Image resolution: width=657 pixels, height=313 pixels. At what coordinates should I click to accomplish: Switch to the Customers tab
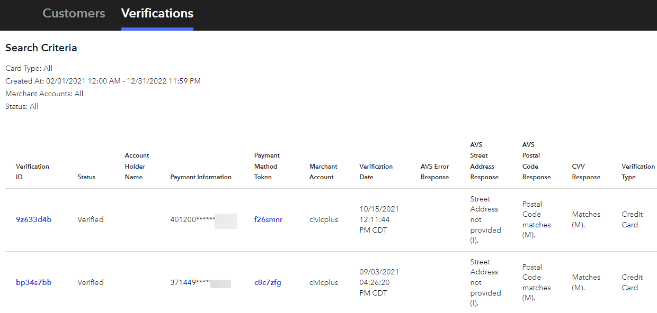coord(74,13)
